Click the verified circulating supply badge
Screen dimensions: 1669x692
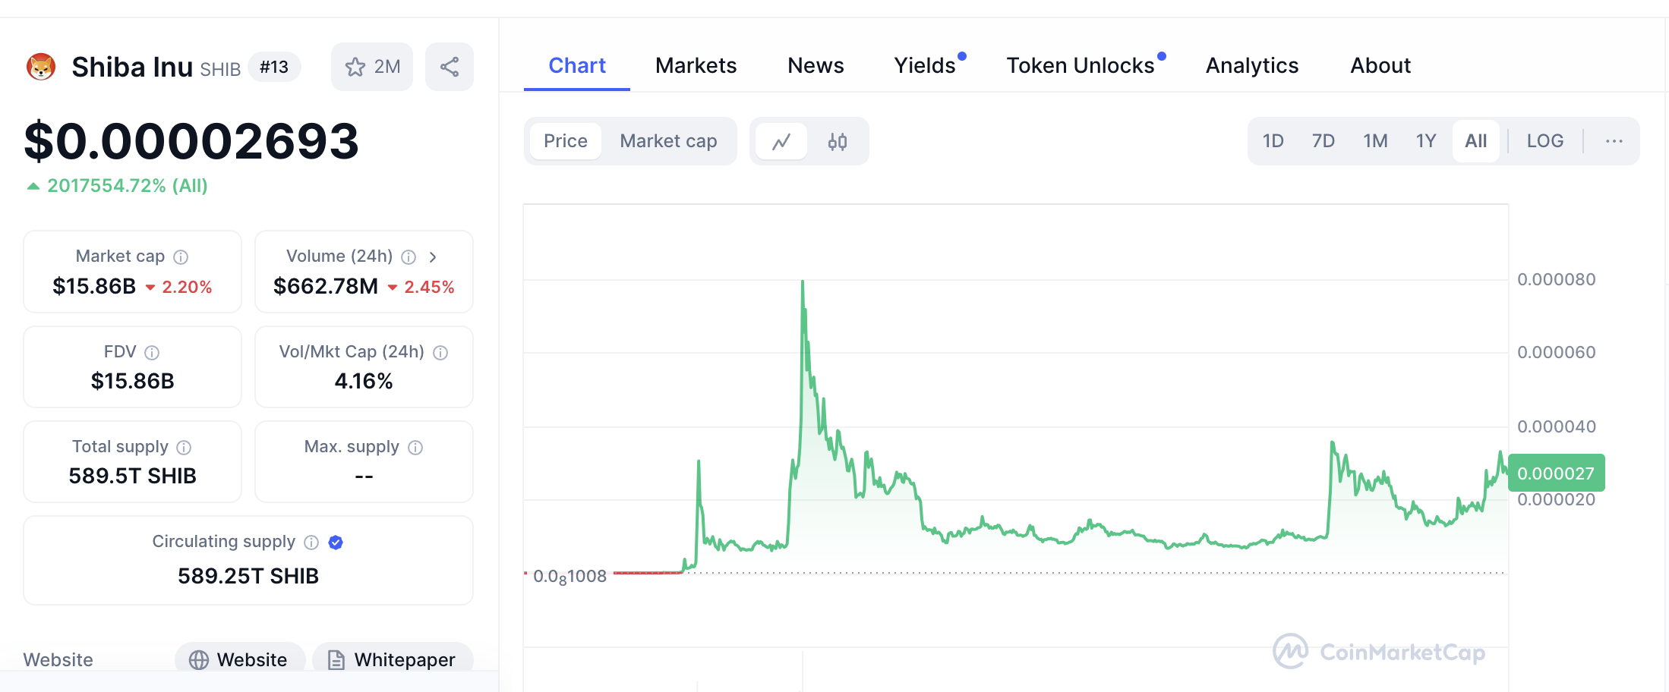point(336,543)
